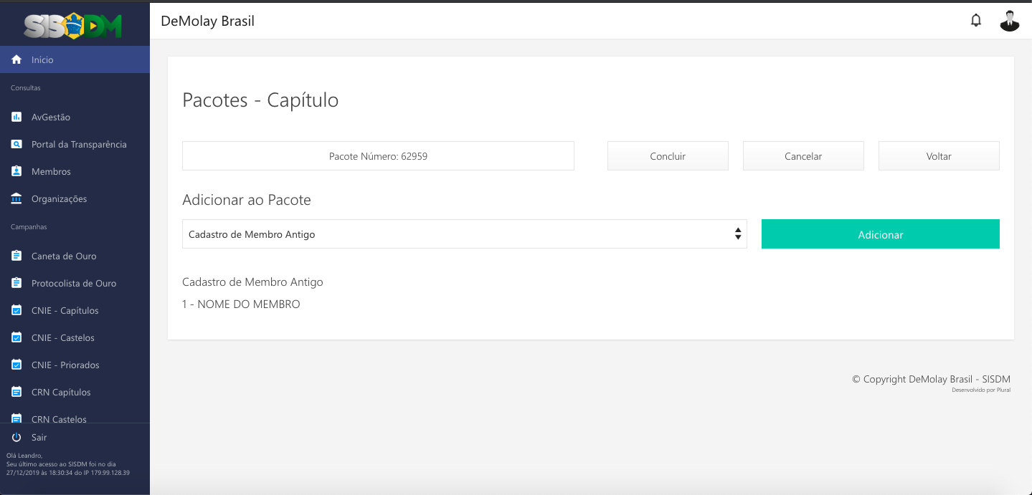1032x495 pixels.
Task: Click the AvGestão chart icon
Action: pos(16,117)
